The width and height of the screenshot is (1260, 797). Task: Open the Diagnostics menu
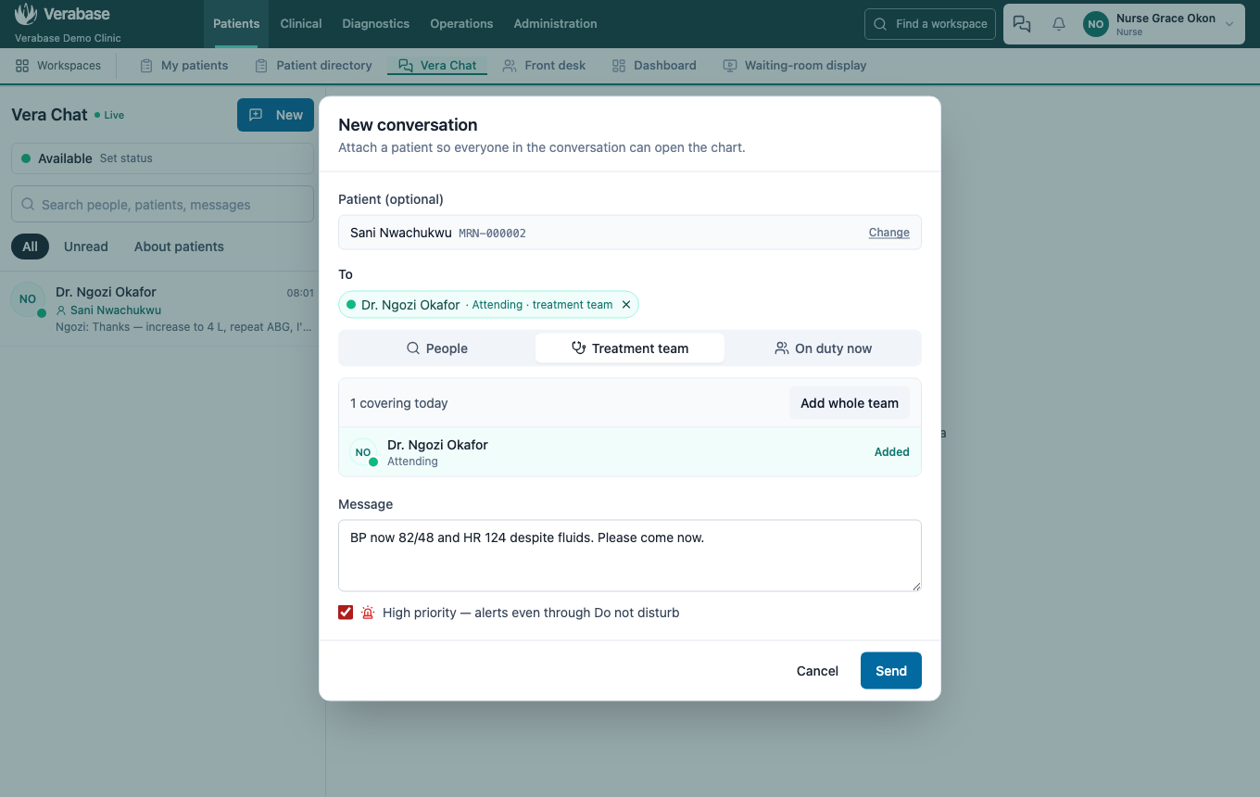[375, 24]
